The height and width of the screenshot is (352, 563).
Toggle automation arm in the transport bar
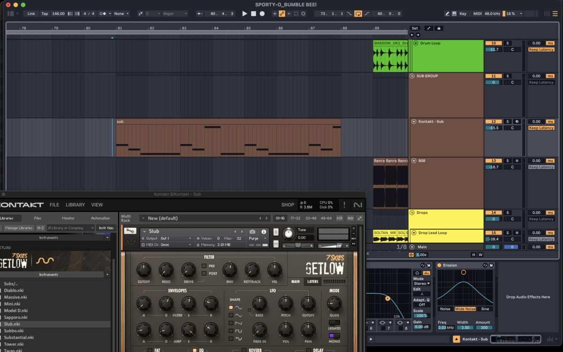(x=282, y=14)
